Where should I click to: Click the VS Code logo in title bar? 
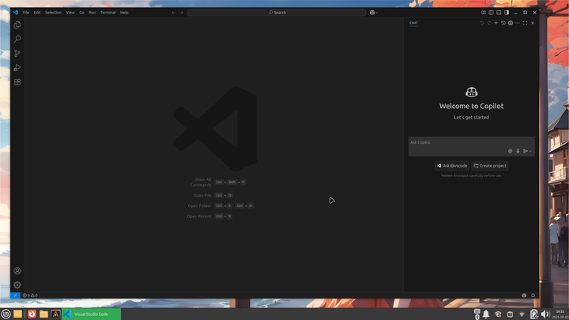pos(15,13)
